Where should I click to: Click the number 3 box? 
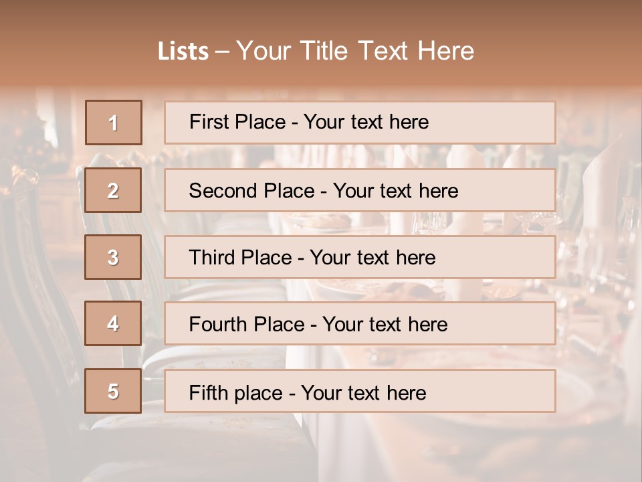114,257
